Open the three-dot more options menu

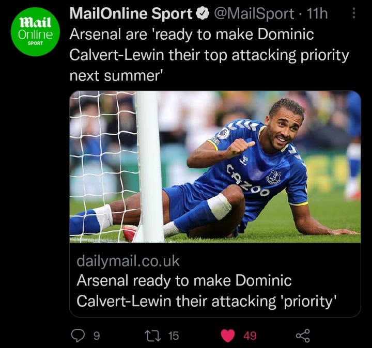[x=353, y=13]
